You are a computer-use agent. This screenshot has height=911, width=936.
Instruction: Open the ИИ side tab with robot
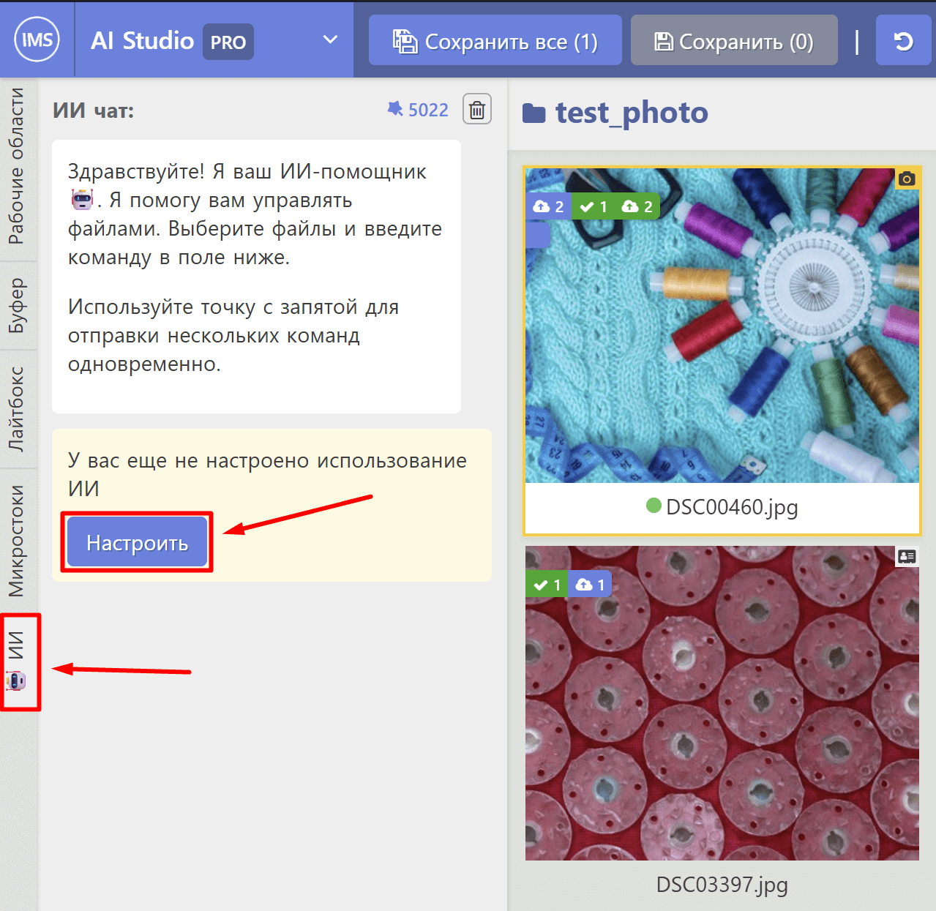pyautogui.click(x=17, y=661)
